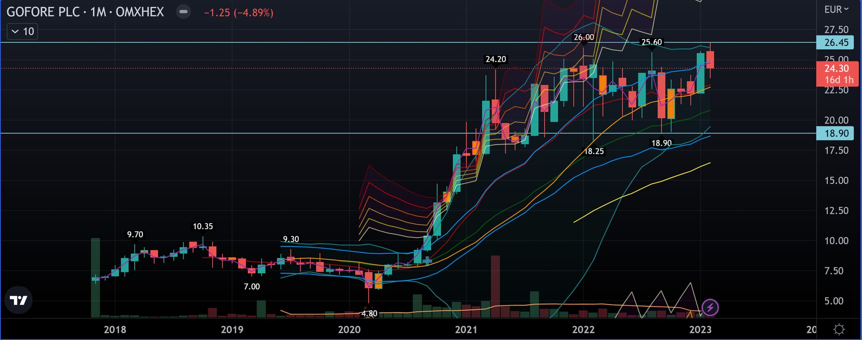The image size is (862, 340).
Task: Click the 4.80 low pivot label
Action: 369,314
